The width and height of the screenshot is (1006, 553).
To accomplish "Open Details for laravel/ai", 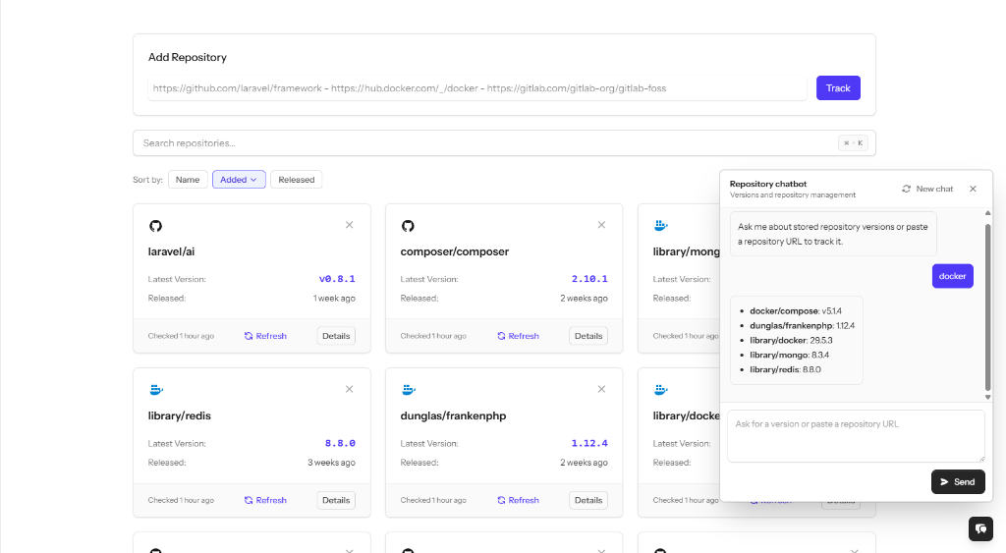I will click(x=336, y=336).
